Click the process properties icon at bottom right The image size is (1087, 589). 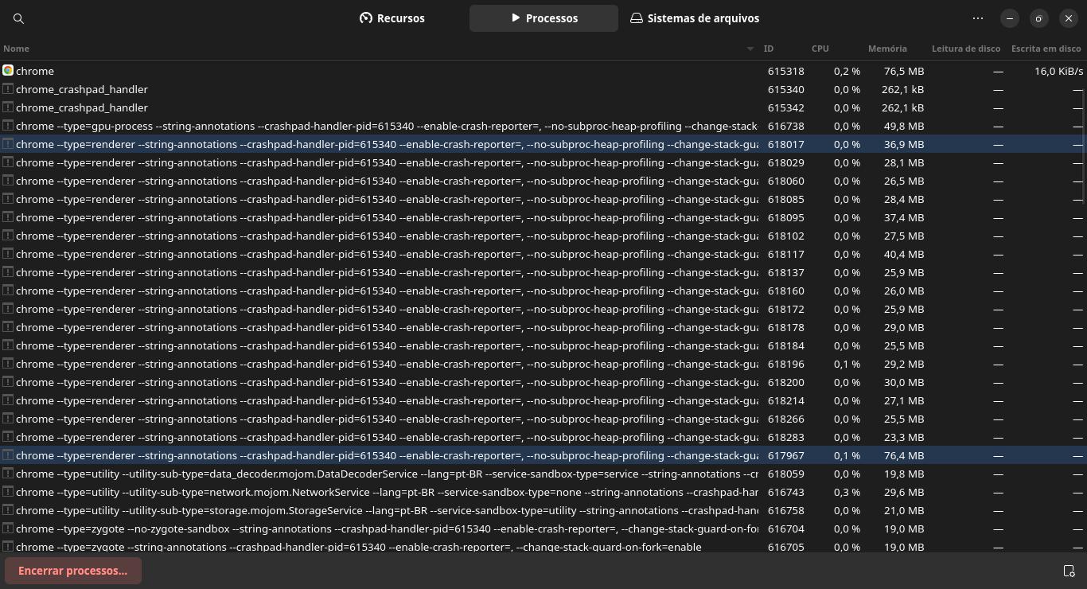pos(1069,571)
